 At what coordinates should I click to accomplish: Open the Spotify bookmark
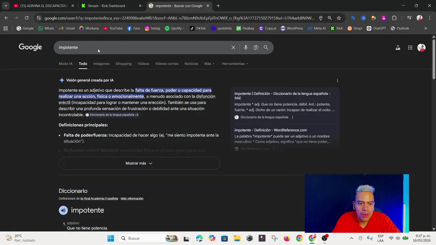coord(174,28)
